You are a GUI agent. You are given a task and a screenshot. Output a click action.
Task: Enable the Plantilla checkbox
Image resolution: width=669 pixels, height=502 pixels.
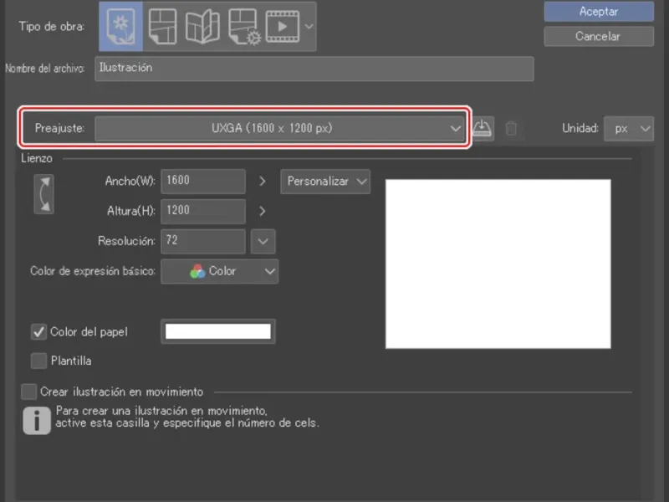click(x=38, y=361)
